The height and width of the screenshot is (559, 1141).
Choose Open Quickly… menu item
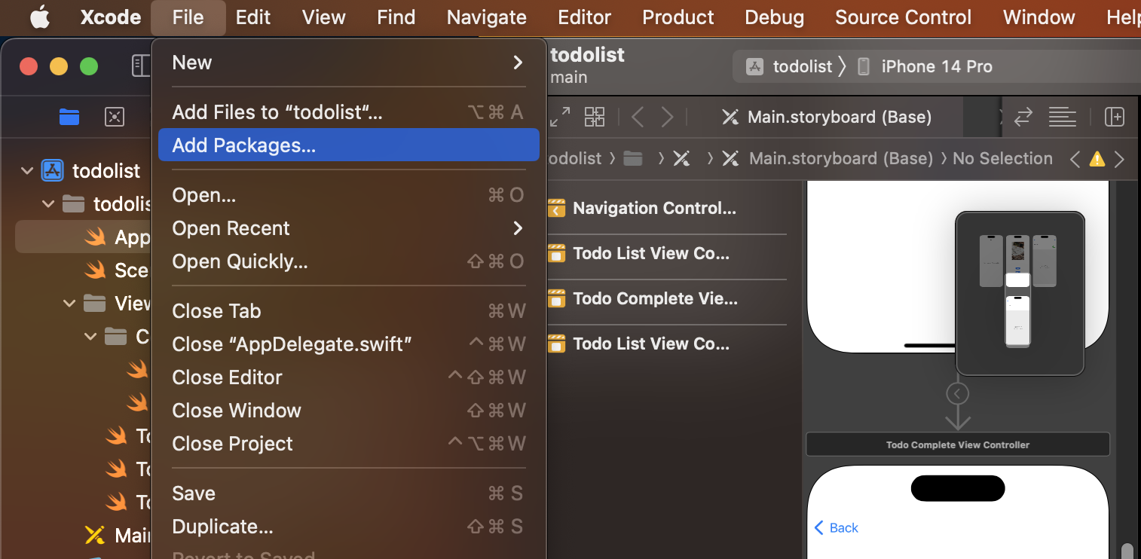click(x=349, y=261)
